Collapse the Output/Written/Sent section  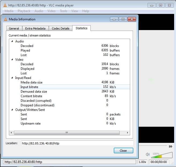12,110
